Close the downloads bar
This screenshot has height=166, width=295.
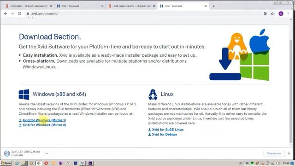tap(289, 154)
